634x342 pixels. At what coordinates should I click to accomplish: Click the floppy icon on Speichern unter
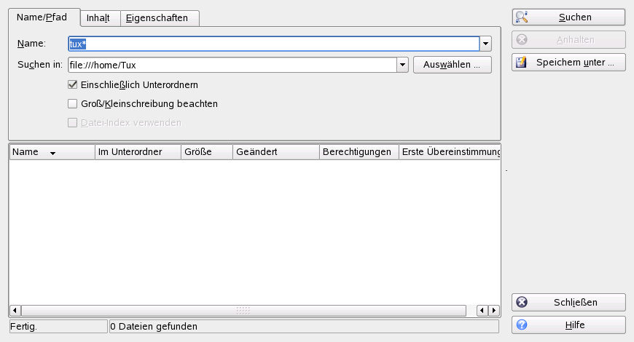pos(522,62)
